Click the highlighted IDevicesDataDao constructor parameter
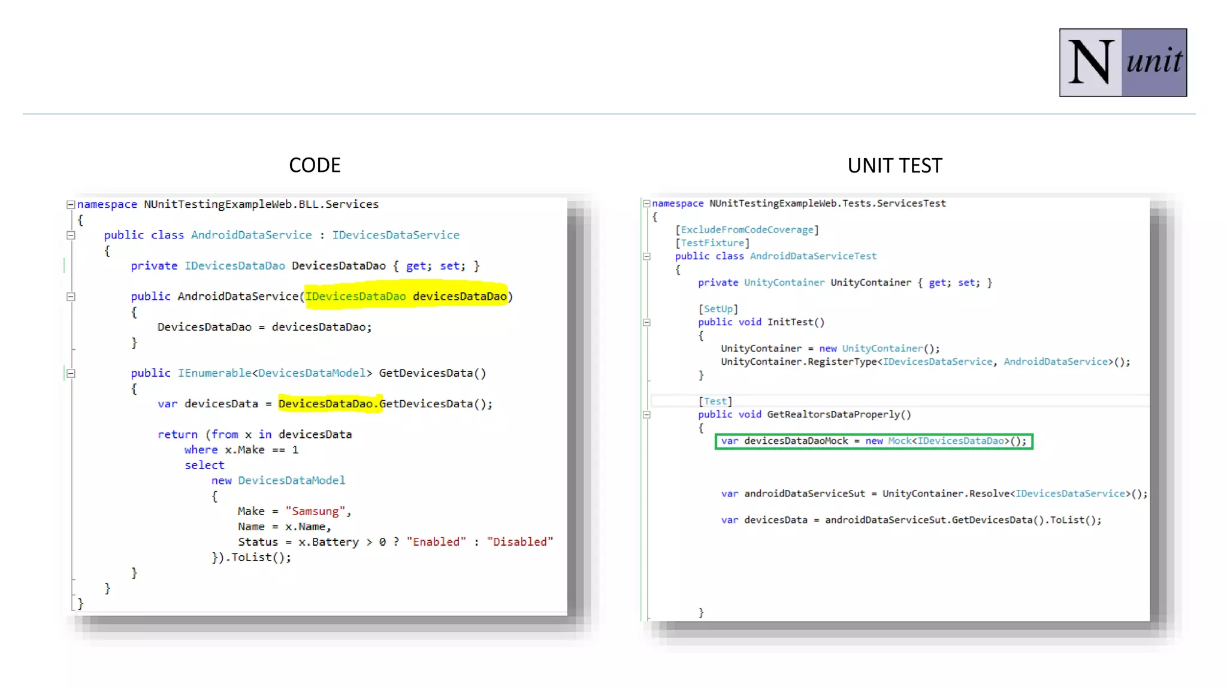 [x=406, y=296]
